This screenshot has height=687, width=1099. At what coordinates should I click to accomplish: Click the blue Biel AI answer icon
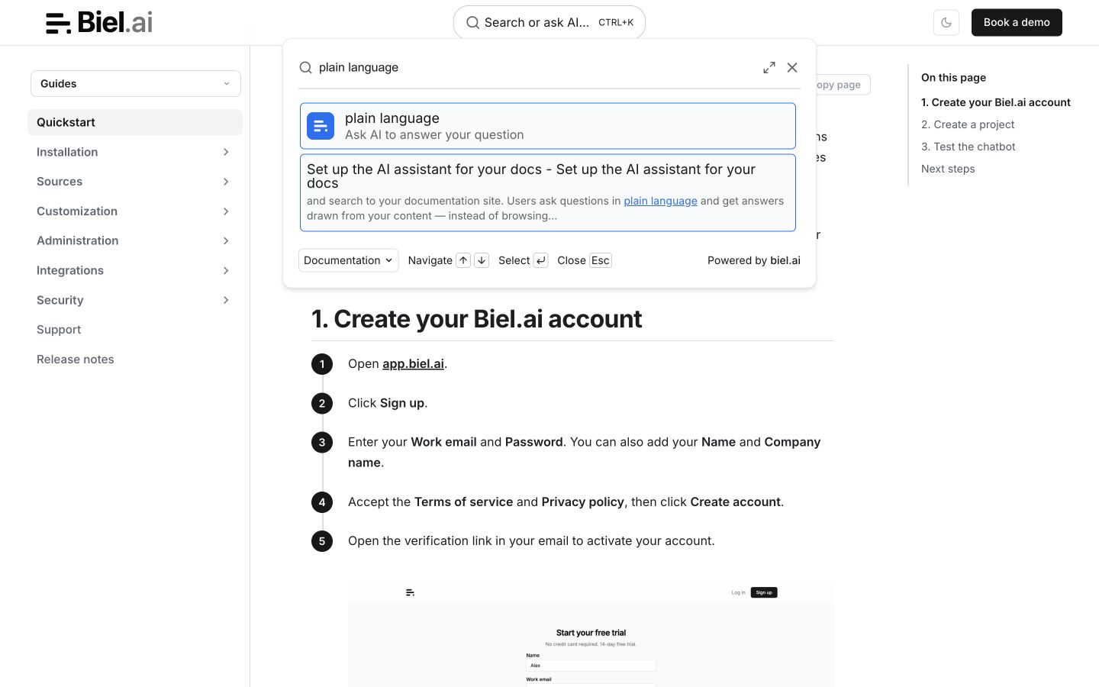point(321,126)
